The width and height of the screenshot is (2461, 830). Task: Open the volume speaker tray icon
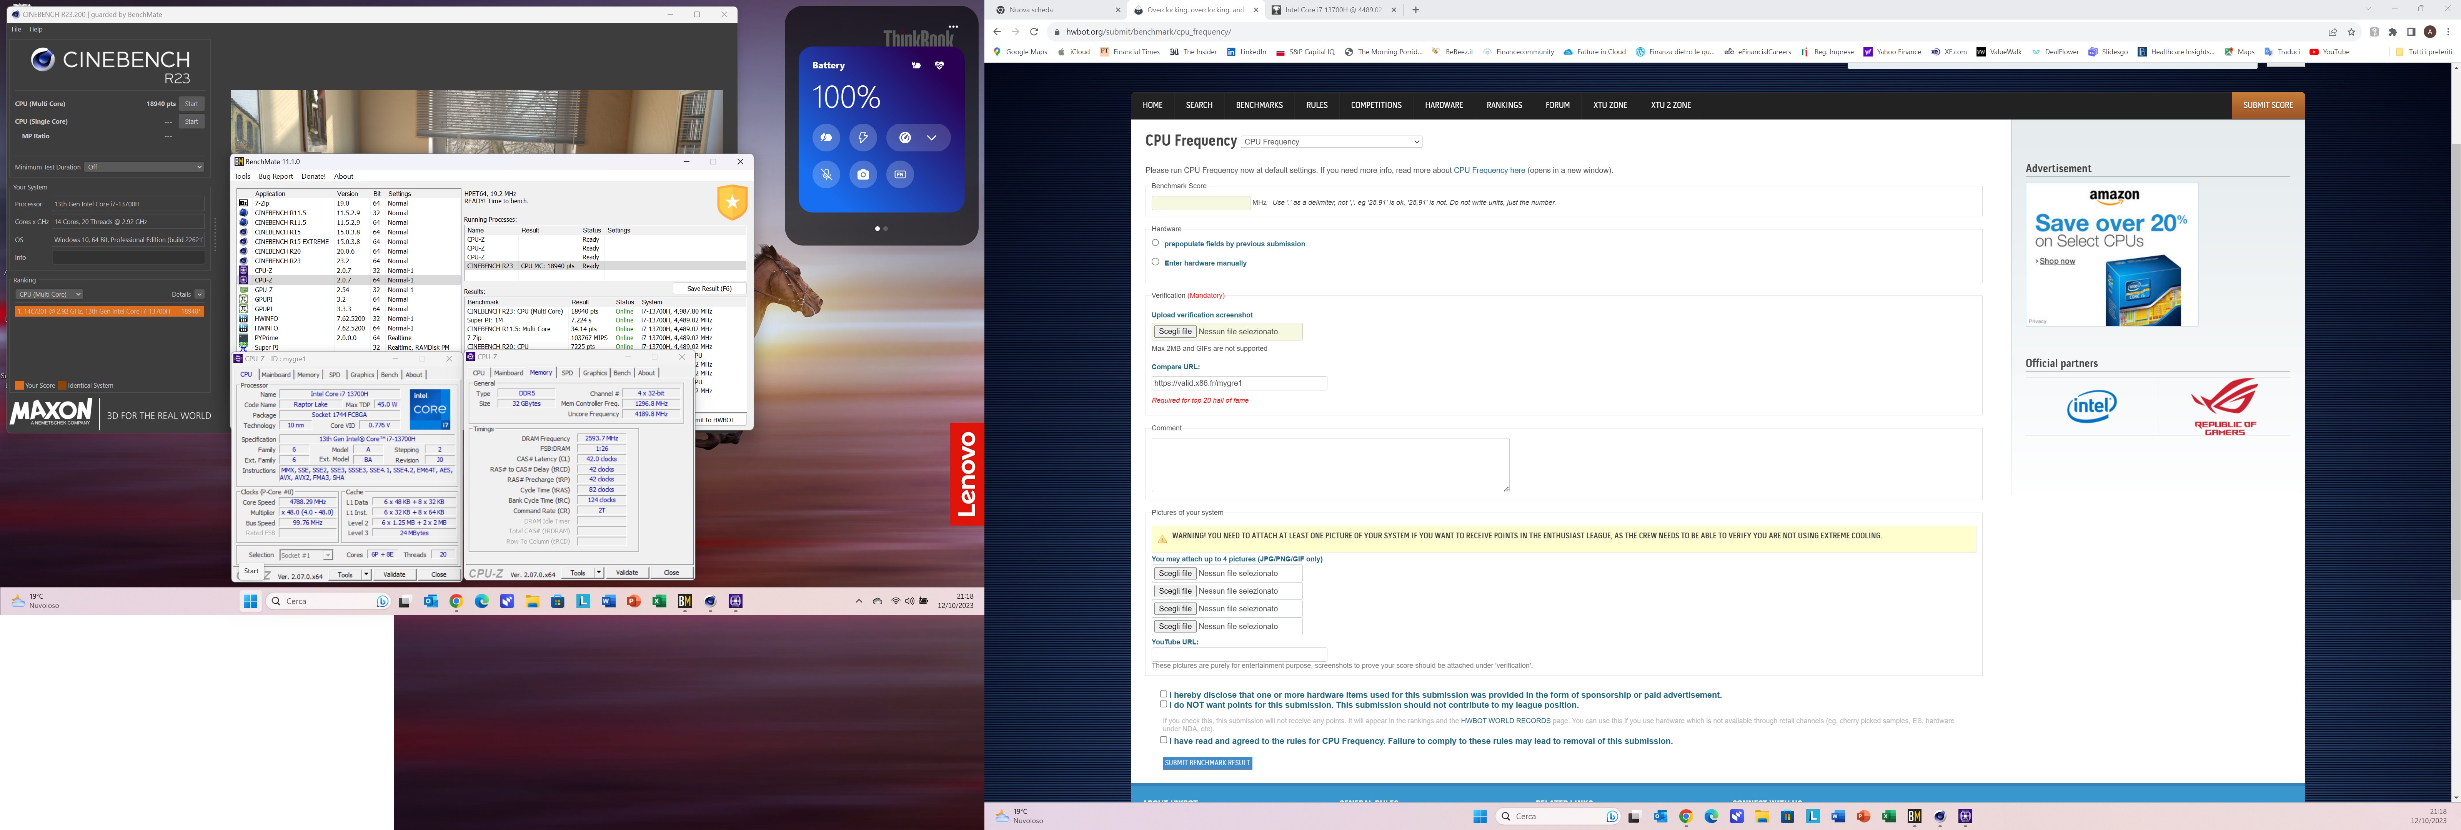[909, 601]
